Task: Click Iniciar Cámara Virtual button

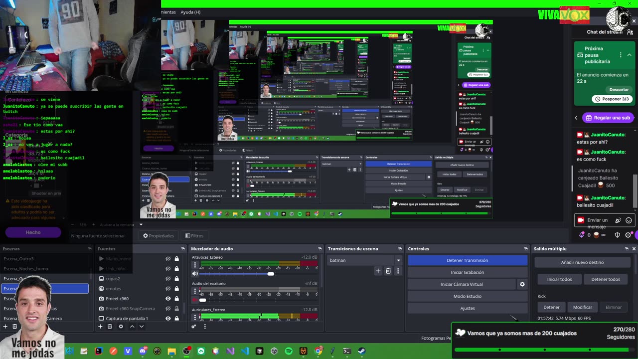Action: point(462,284)
